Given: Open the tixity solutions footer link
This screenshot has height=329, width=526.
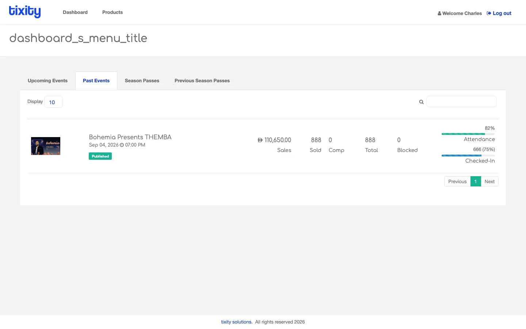Looking at the screenshot, I should [237, 322].
